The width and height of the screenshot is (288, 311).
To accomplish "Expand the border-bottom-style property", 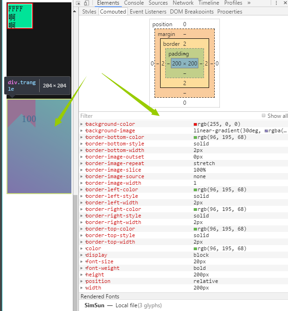I will pyautogui.click(x=82, y=144).
